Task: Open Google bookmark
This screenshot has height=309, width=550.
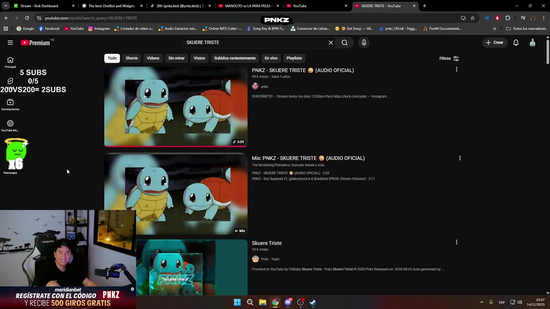Action: click(25, 29)
